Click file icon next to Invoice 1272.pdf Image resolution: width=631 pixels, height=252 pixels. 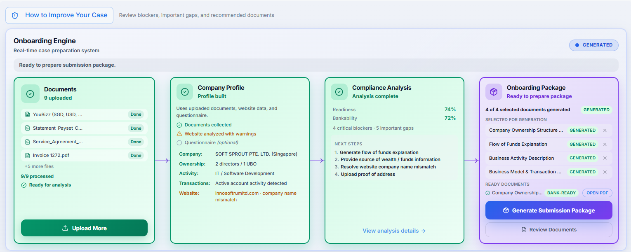click(28, 155)
